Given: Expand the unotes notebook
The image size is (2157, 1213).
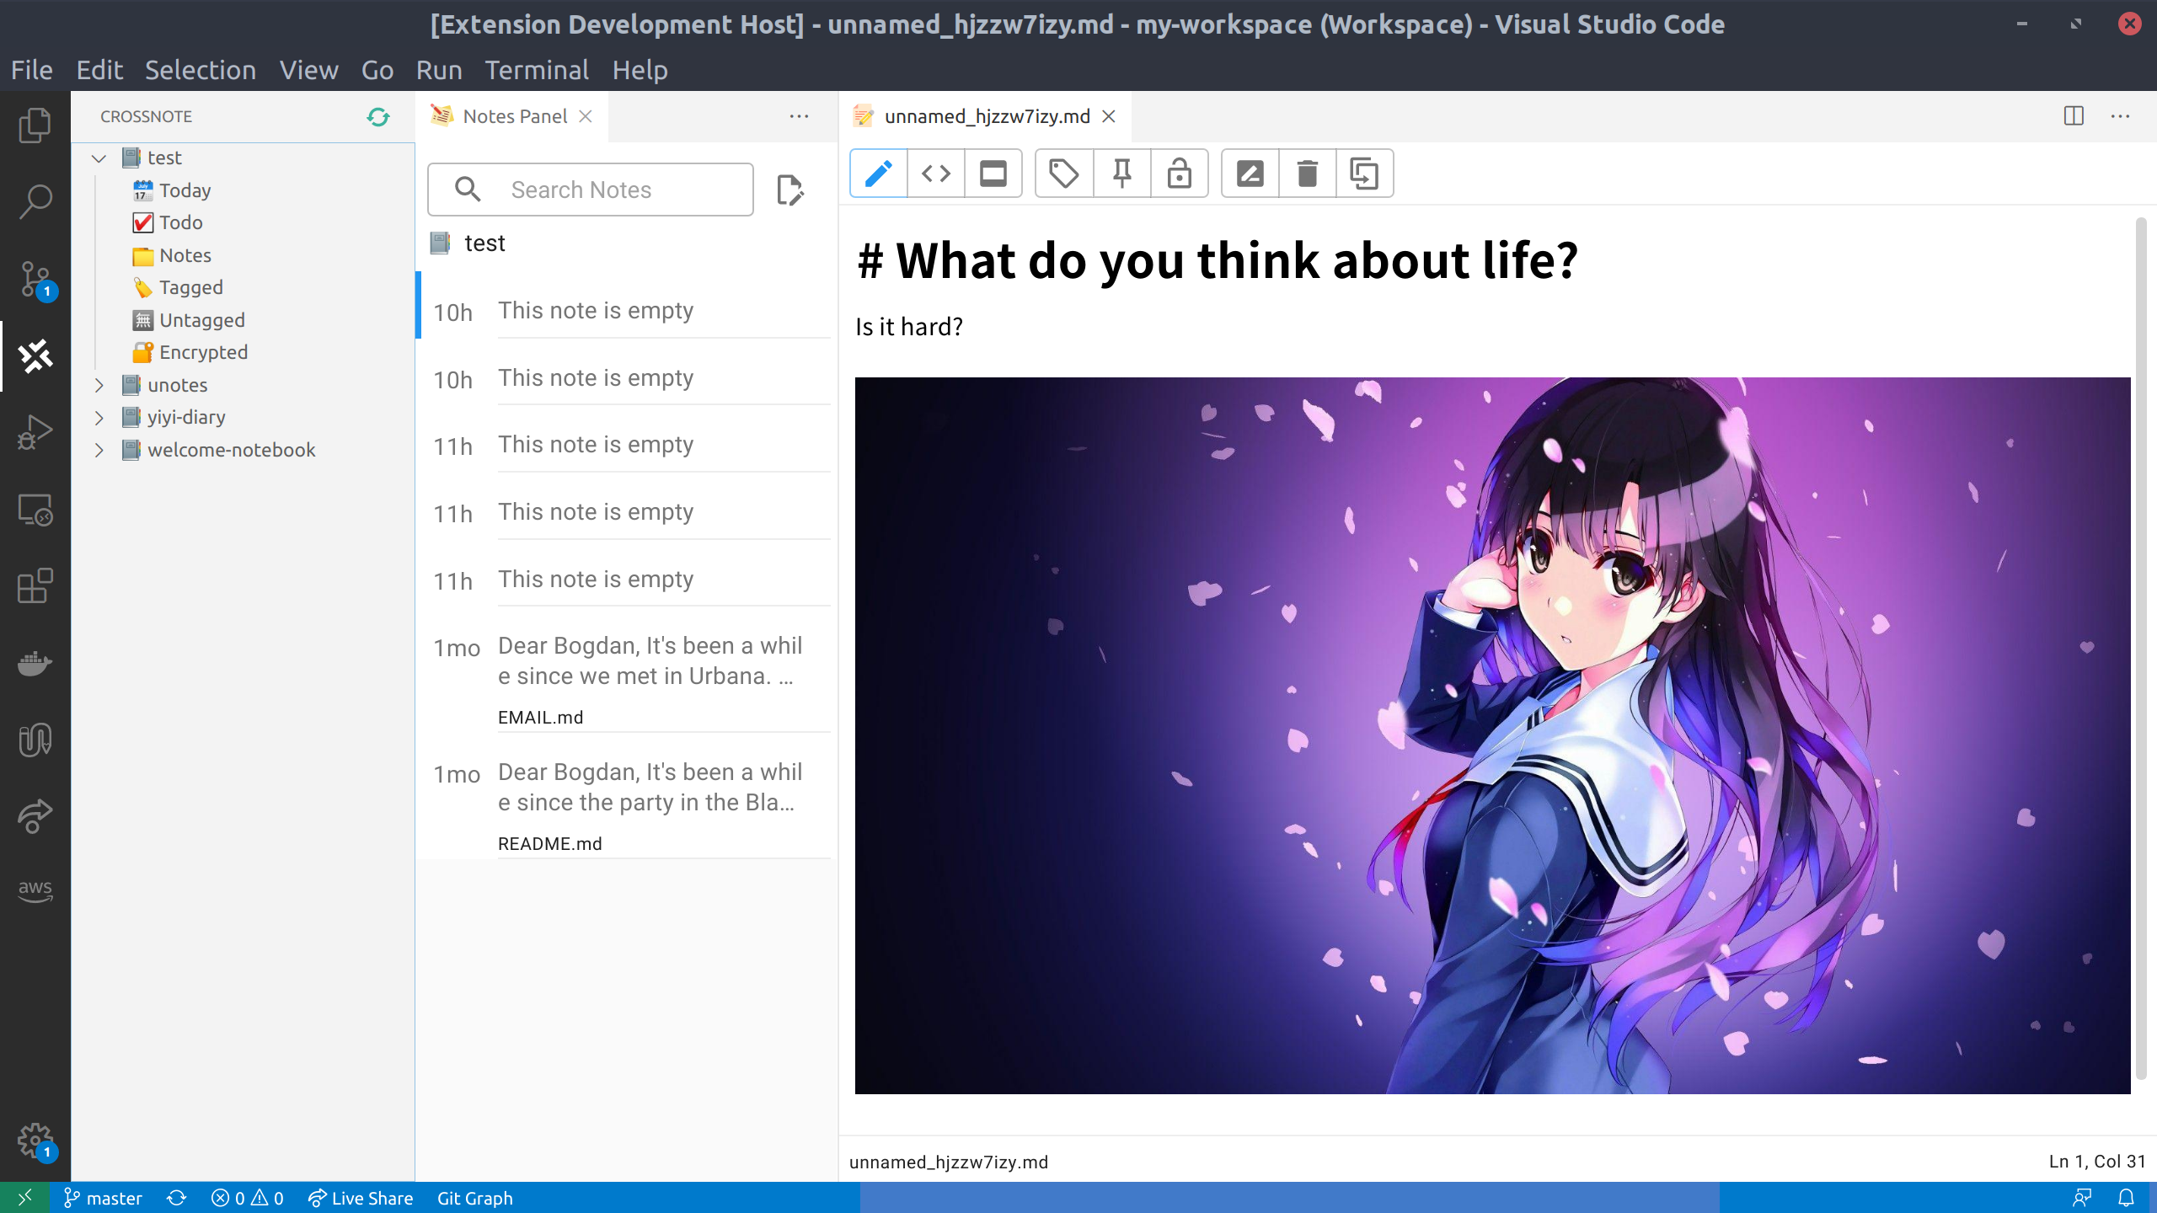Looking at the screenshot, I should [x=99, y=386].
